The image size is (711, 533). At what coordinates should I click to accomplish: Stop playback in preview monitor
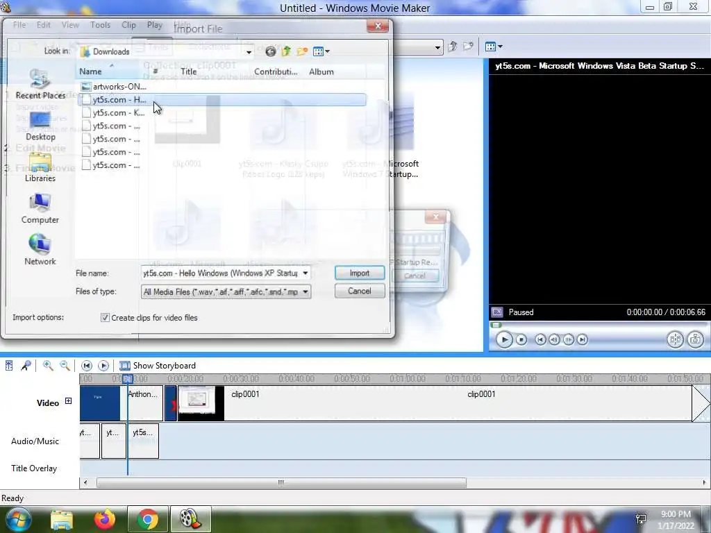[521, 339]
